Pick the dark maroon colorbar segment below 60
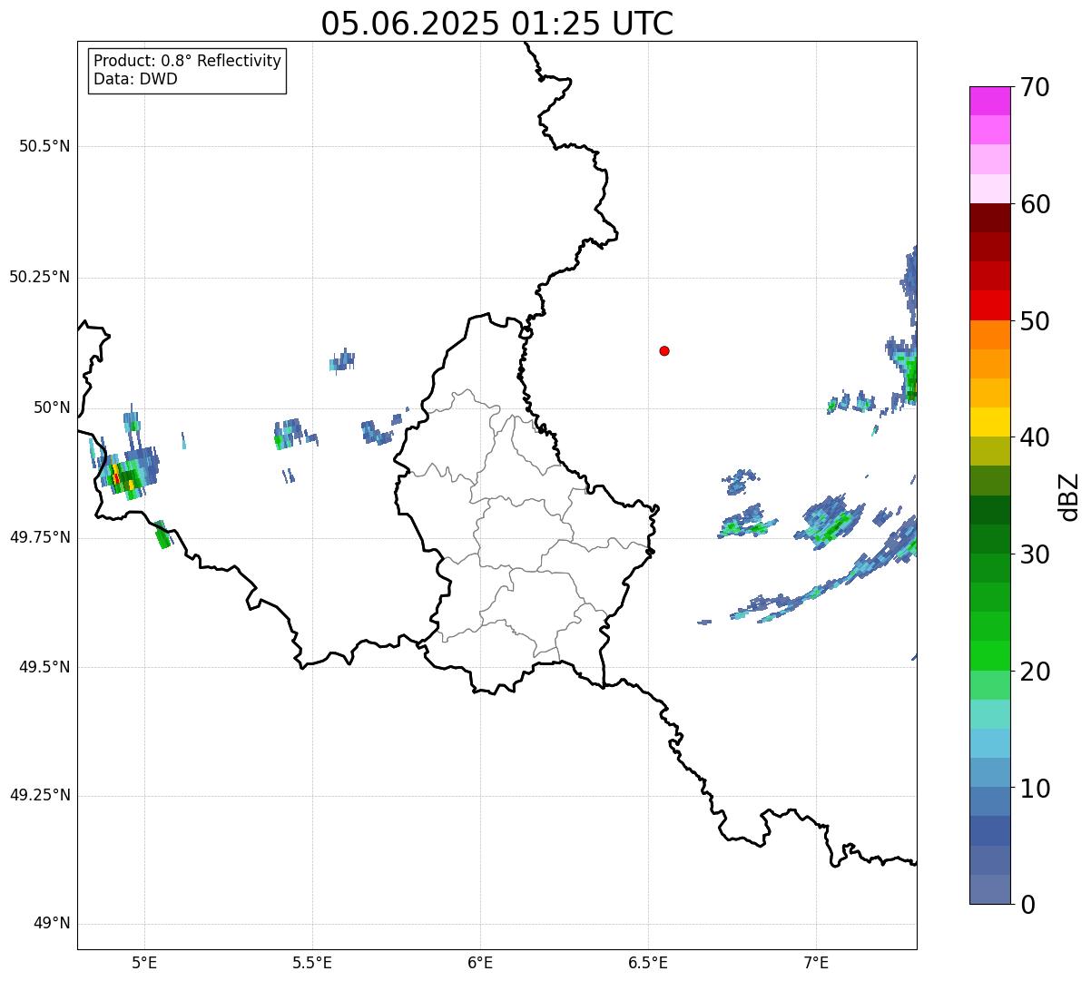 (989, 218)
